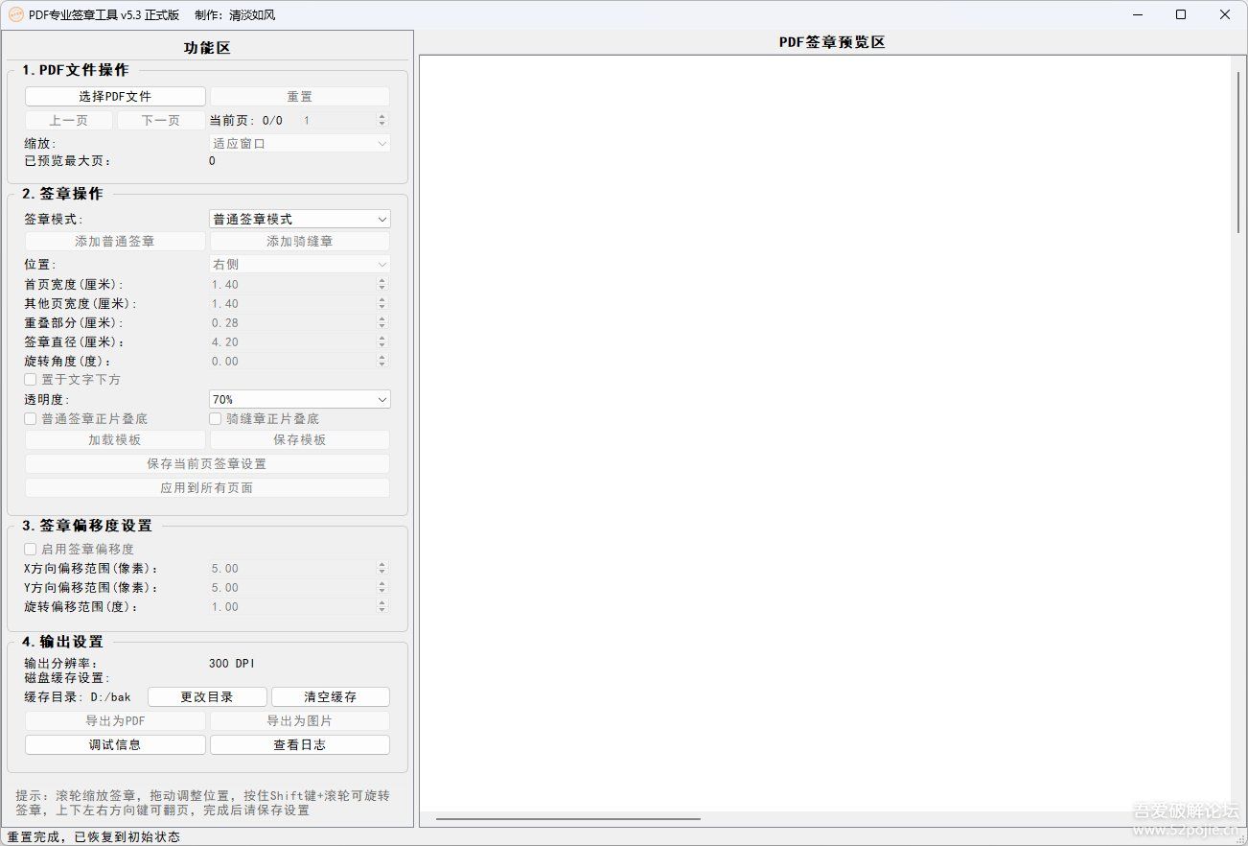This screenshot has height=846, width=1248.
Task: Enable the 置于文字下方 checkbox
Action: pyautogui.click(x=30, y=379)
